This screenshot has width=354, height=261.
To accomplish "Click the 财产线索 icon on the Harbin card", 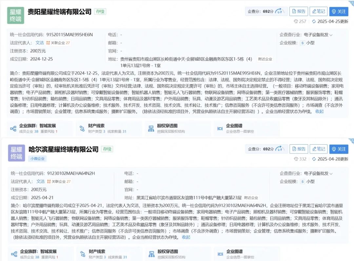I will click(x=83, y=253).
